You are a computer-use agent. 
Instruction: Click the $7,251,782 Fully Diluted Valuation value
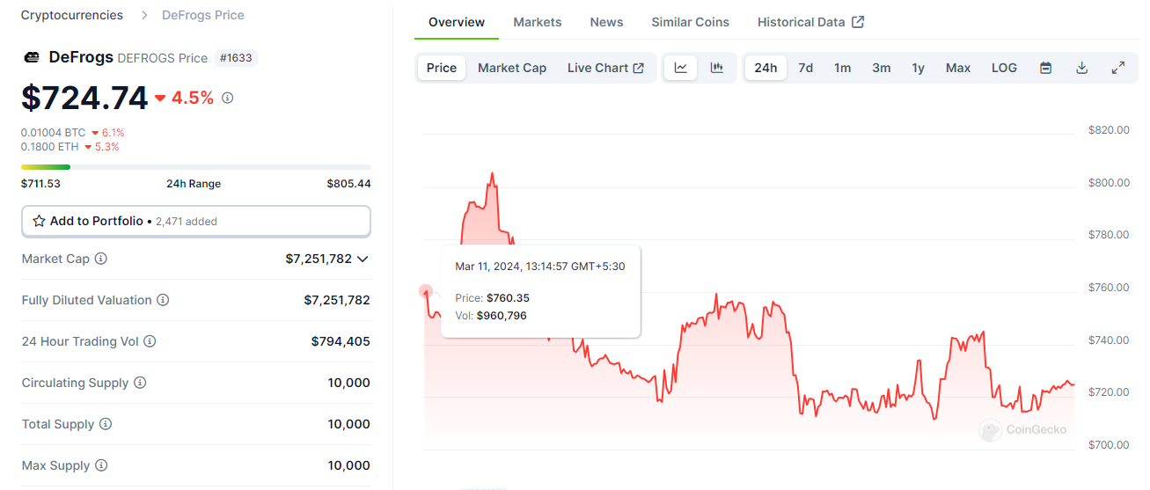click(x=337, y=300)
